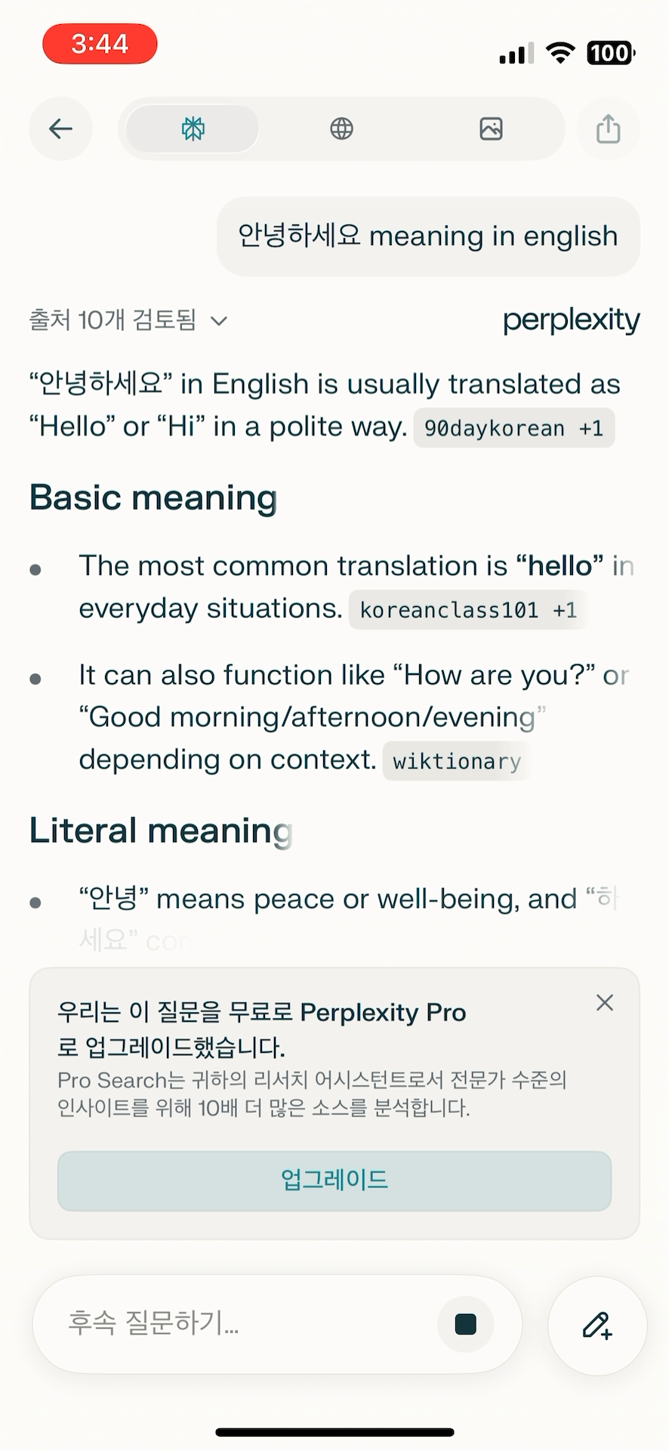The width and height of the screenshot is (669, 1451).
Task: Tap the battery status icon
Action: (611, 53)
